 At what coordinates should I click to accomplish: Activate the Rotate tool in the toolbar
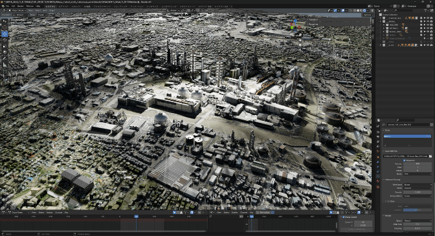click(5, 40)
